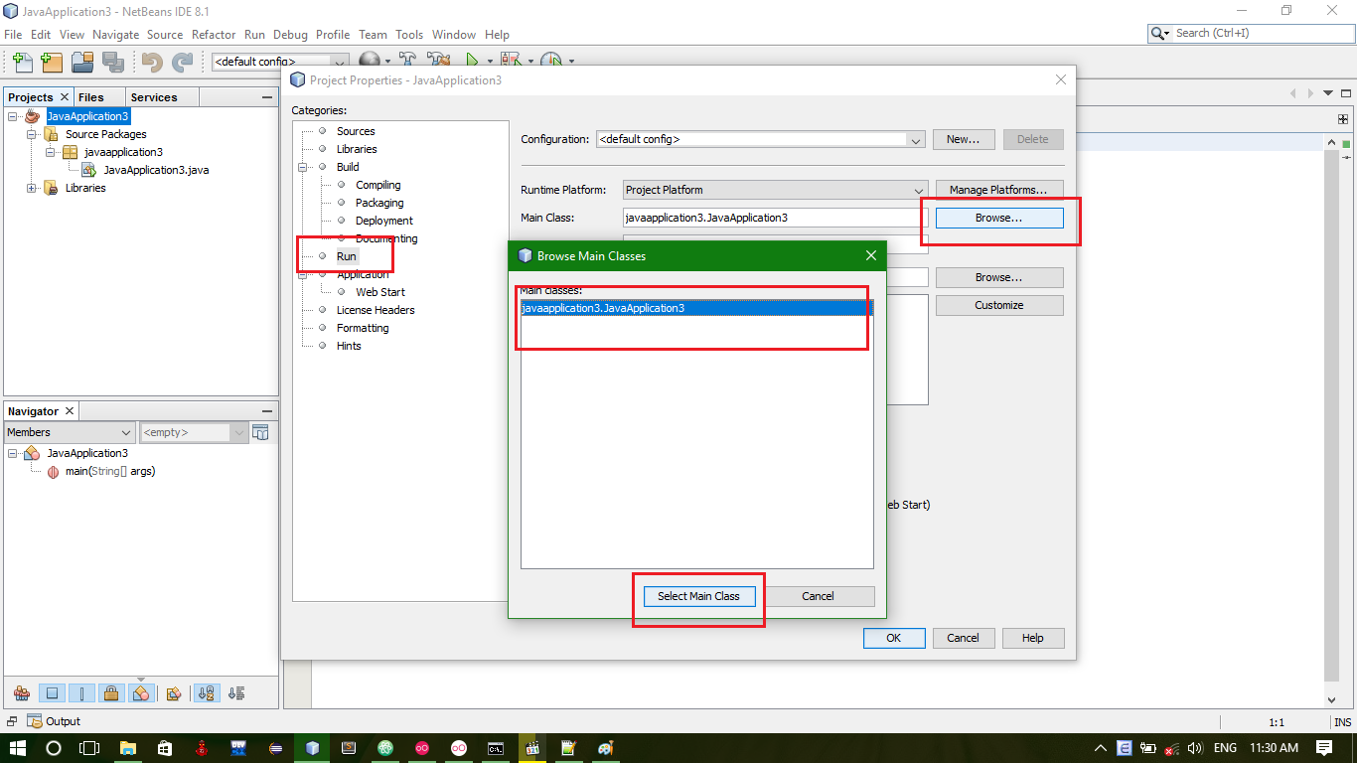Click the Main Class text field
Screen dimensions: 1357x763
[x=775, y=218]
